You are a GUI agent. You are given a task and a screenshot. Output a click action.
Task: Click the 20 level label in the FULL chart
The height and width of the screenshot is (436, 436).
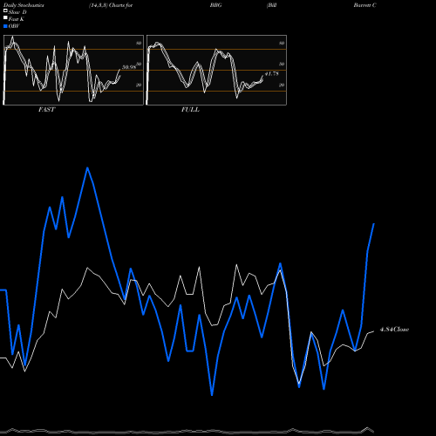point(282,85)
